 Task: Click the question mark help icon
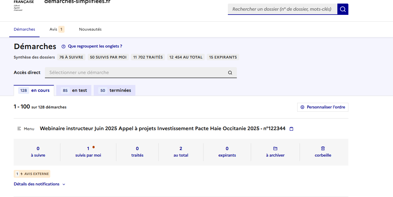point(63,46)
